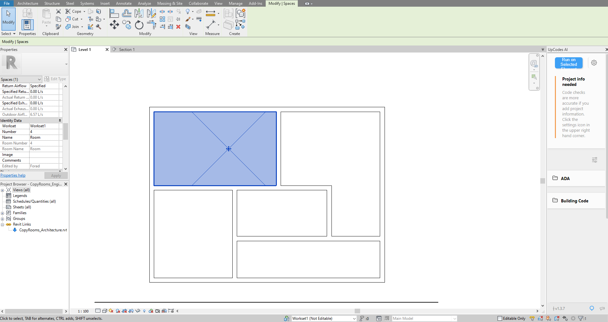Click the Visual Style icon in view control bar
Image resolution: width=608 pixels, height=322 pixels.
click(x=105, y=311)
